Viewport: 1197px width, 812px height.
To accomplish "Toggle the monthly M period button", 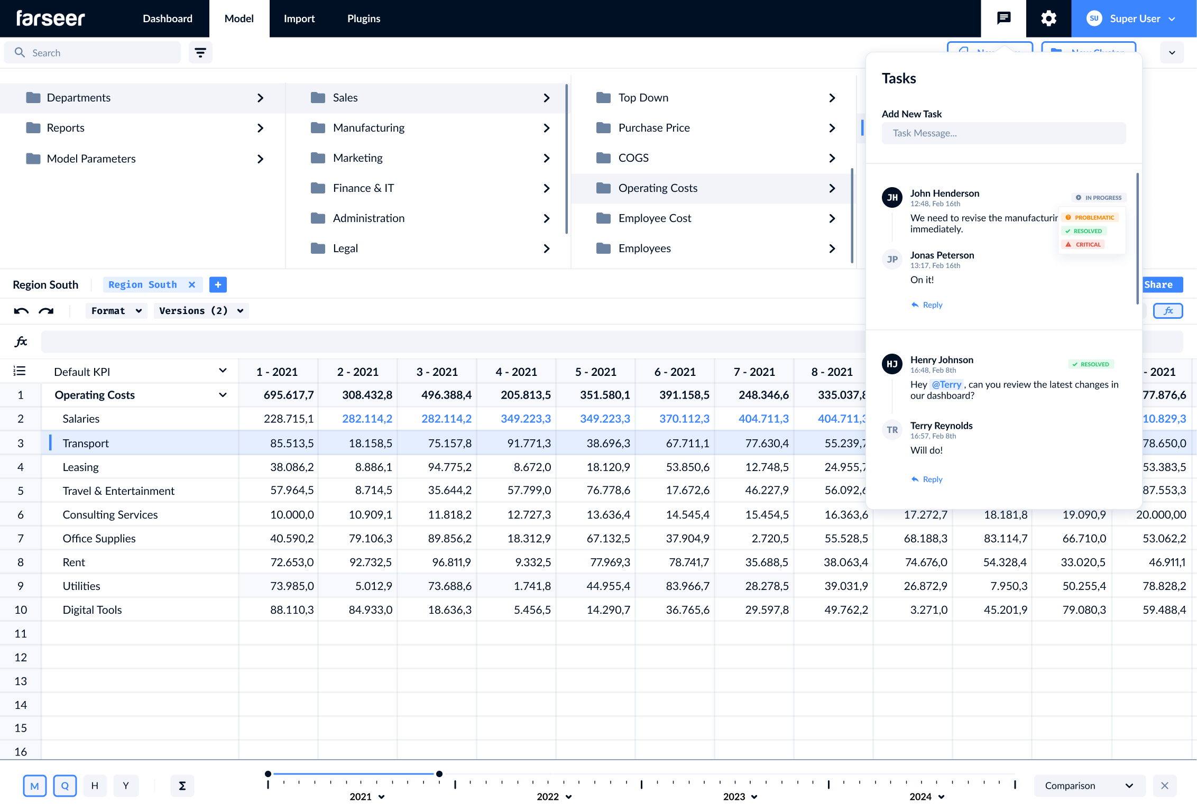I will point(34,786).
